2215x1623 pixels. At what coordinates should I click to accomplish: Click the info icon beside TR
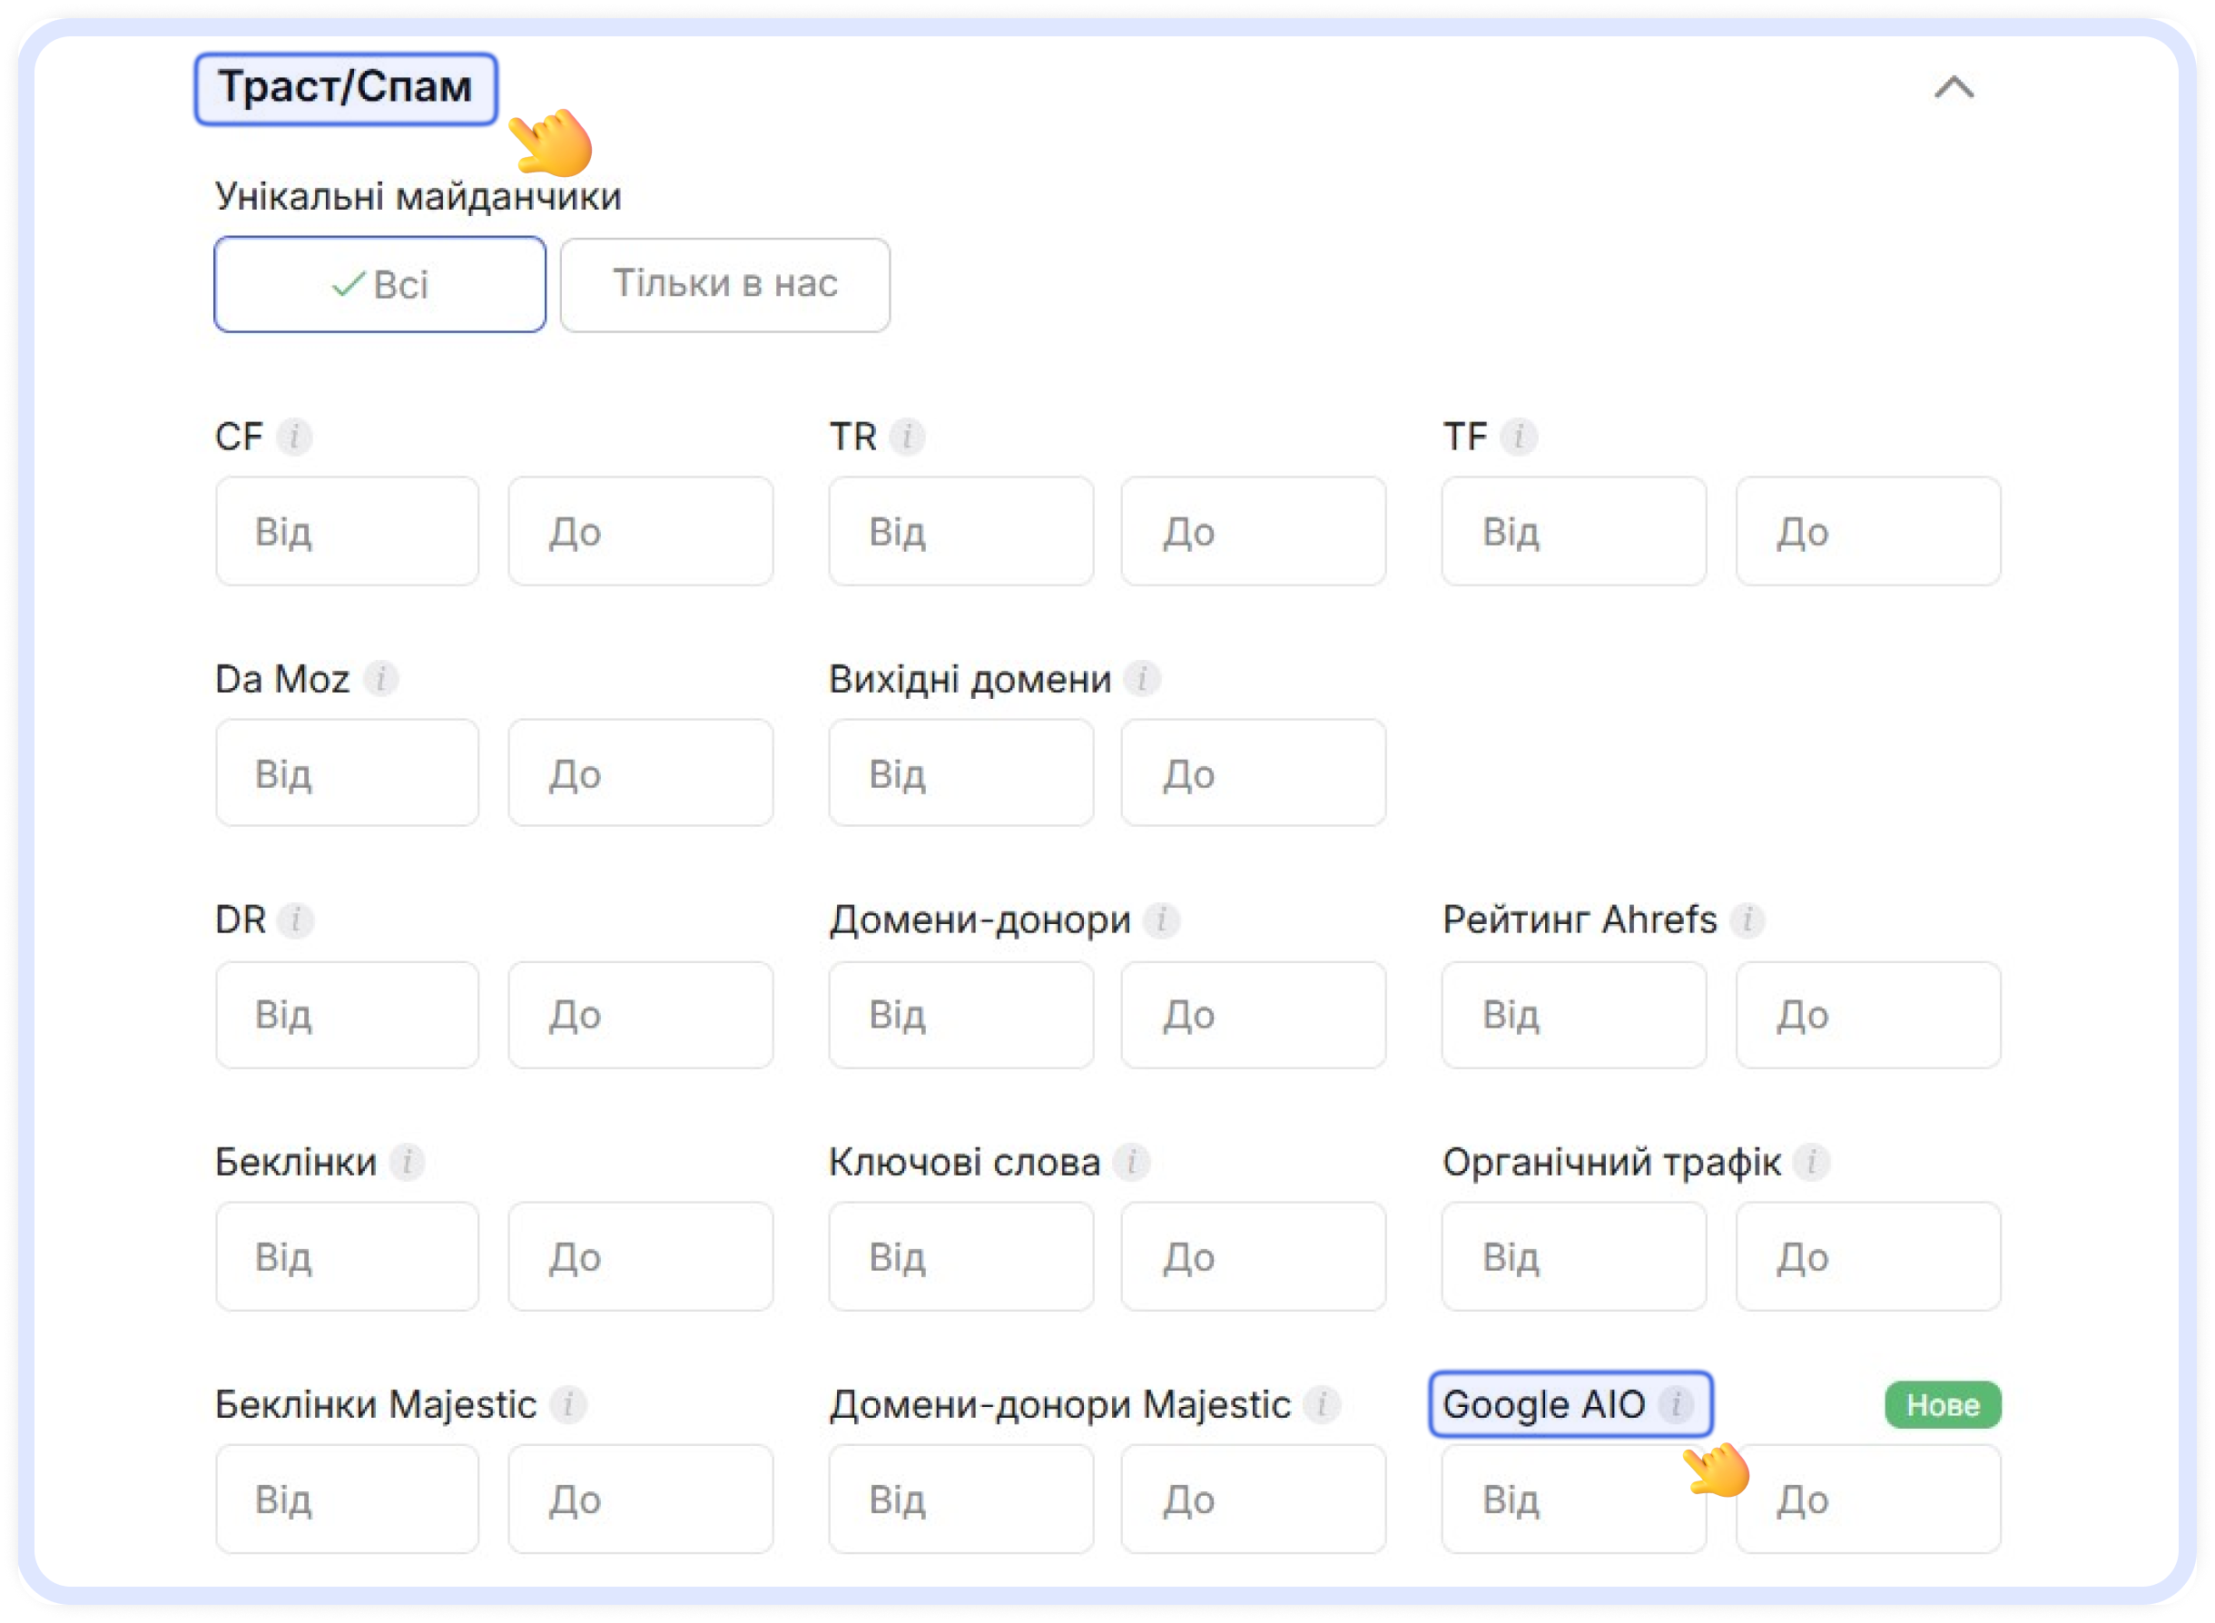pos(907,437)
